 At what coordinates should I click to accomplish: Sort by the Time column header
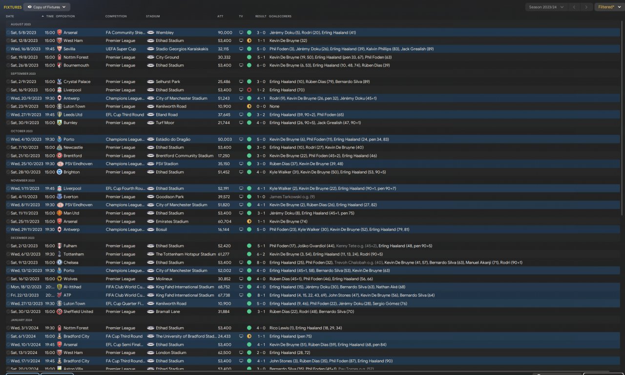(x=50, y=16)
